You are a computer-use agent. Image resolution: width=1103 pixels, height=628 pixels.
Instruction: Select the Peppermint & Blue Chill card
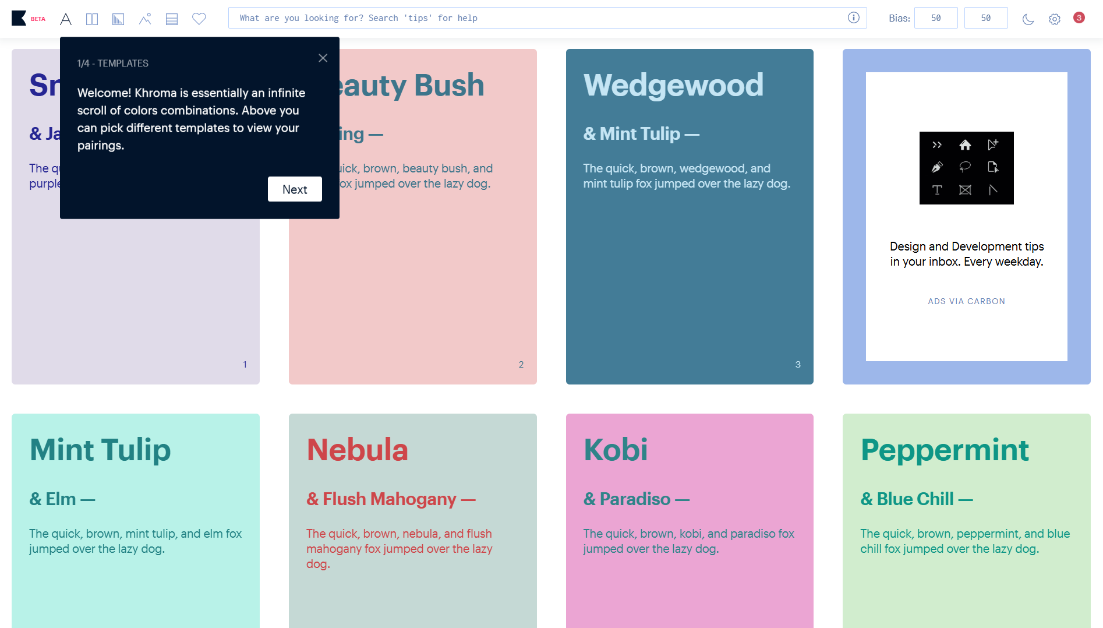pyautogui.click(x=967, y=521)
